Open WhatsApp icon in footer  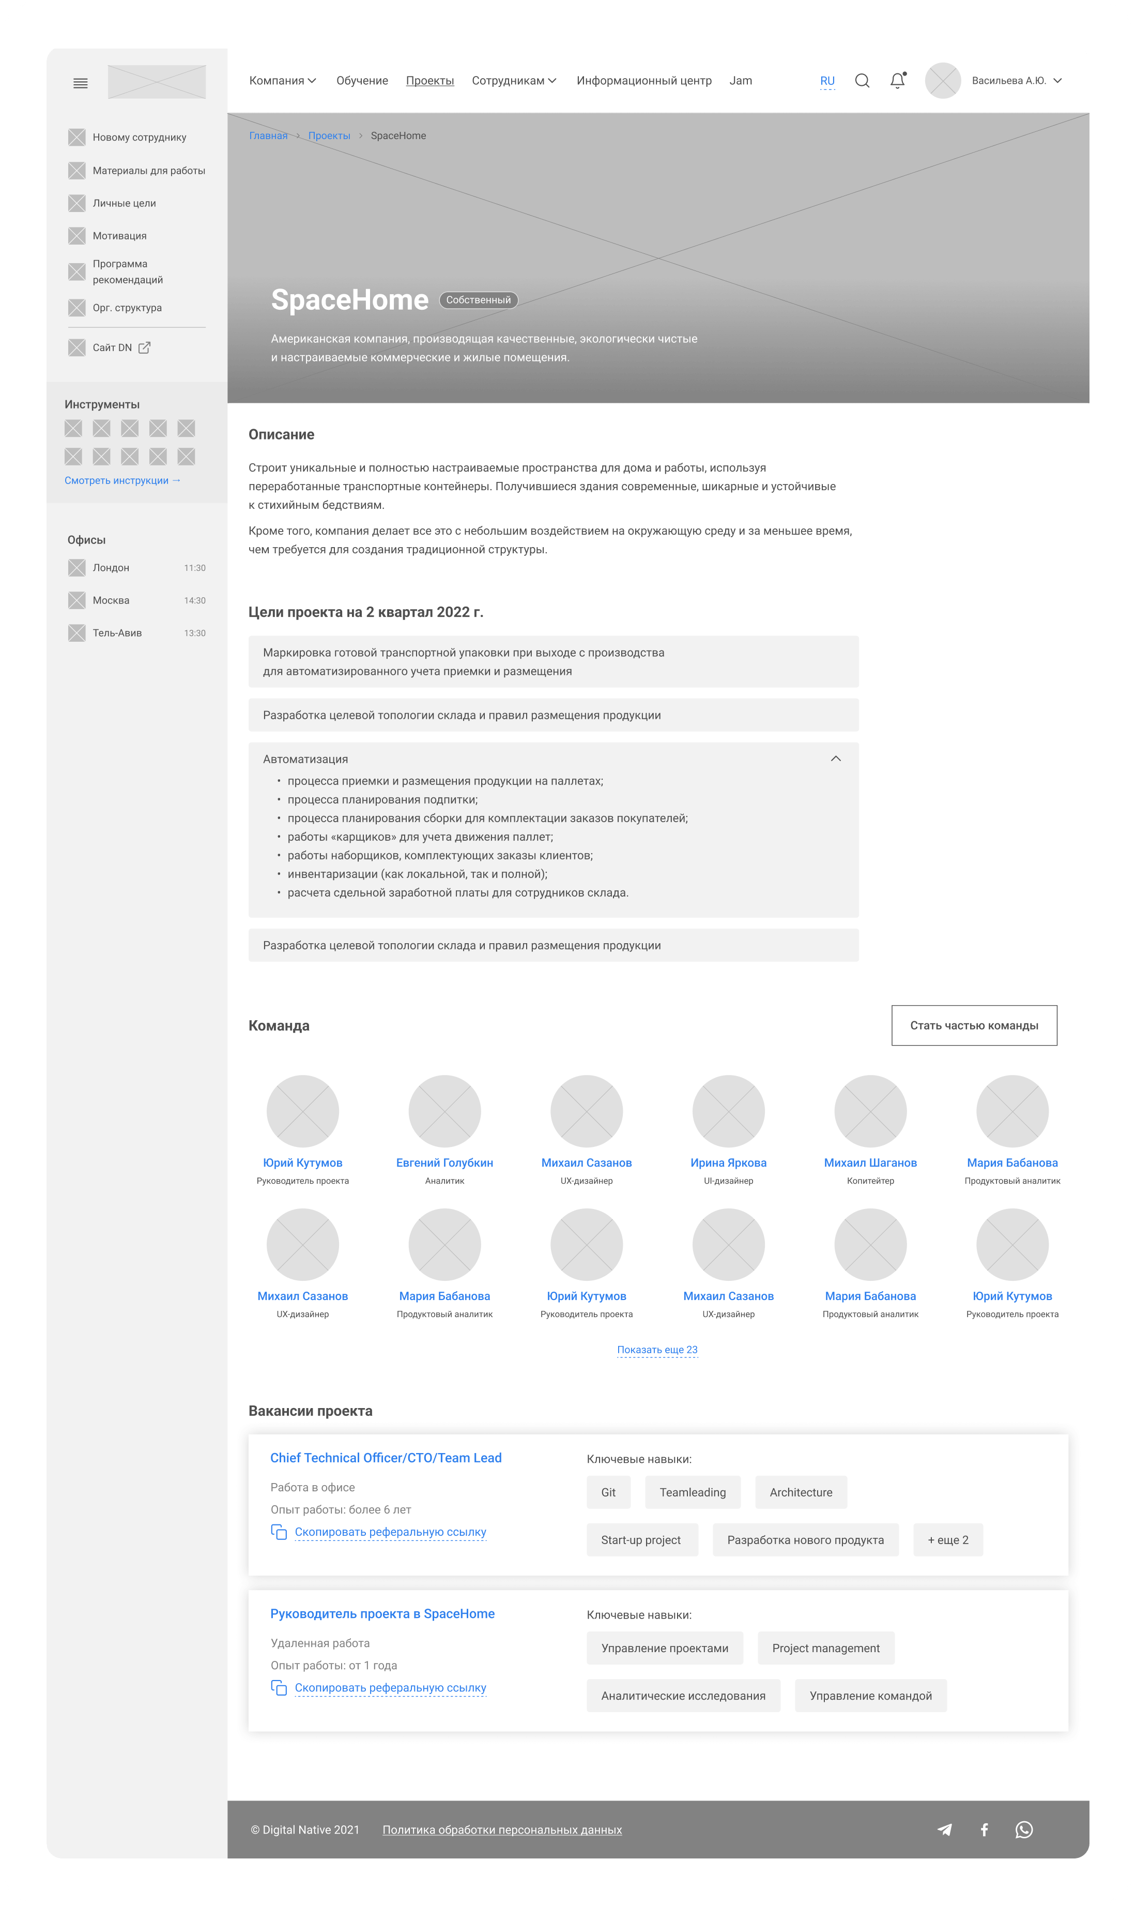pyautogui.click(x=1023, y=1829)
